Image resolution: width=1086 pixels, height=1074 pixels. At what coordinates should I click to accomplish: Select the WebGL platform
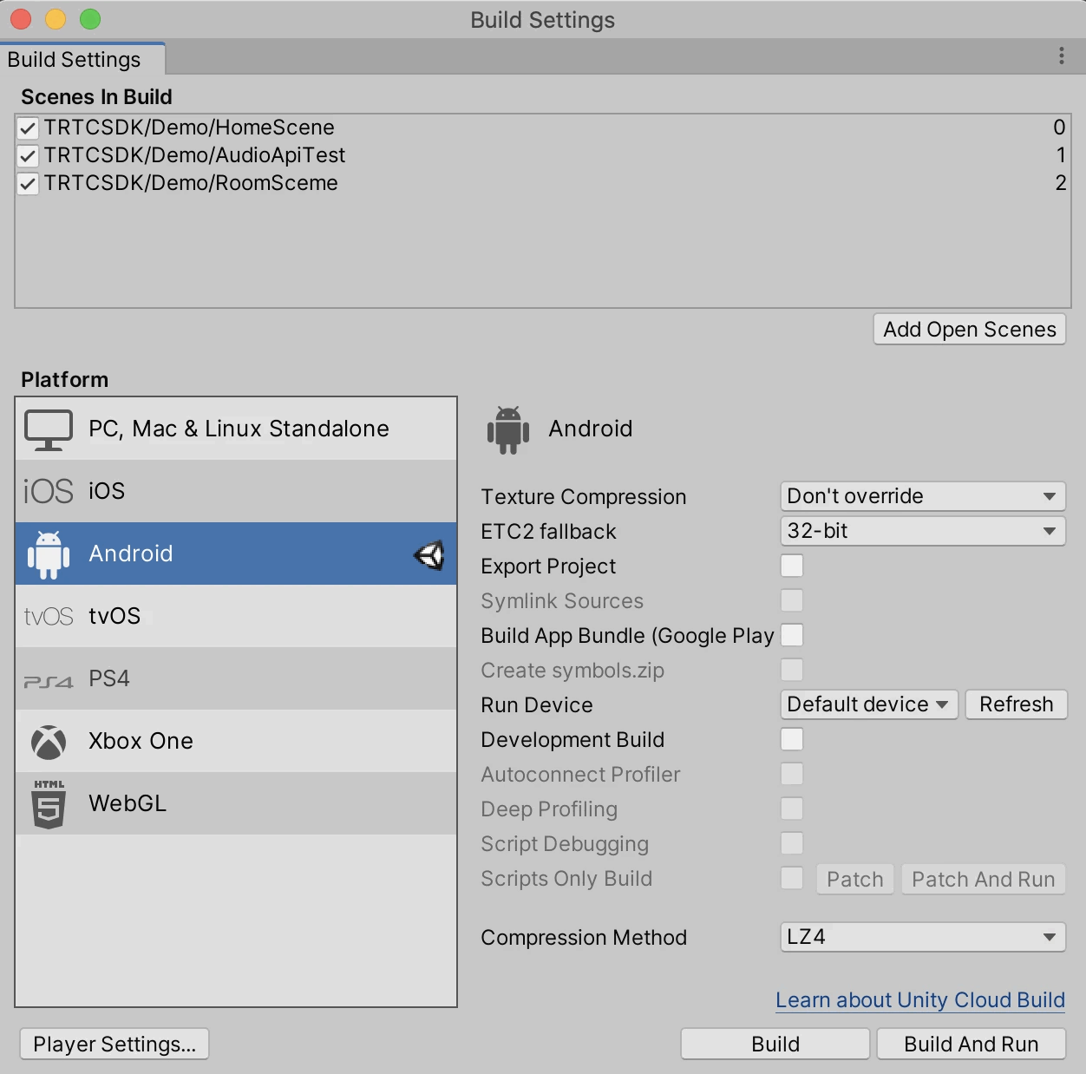236,803
